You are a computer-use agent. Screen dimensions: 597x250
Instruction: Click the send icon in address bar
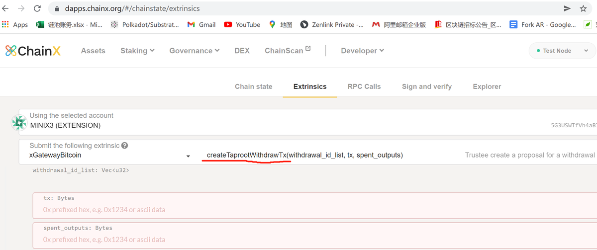click(x=567, y=8)
